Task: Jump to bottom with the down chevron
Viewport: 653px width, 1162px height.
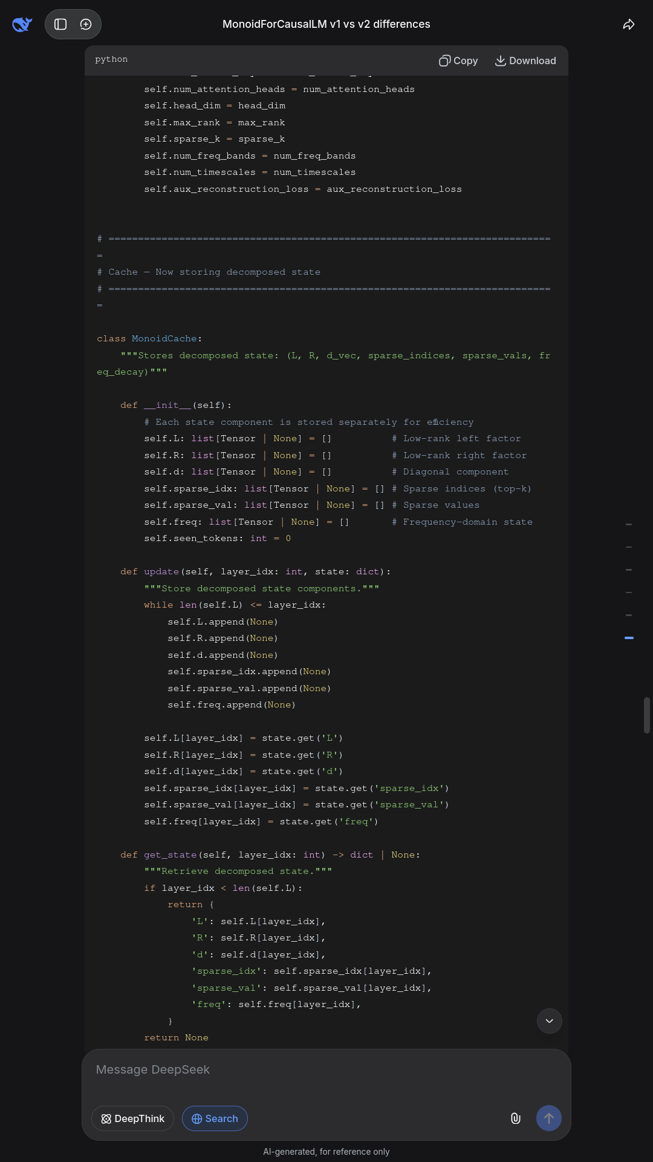Action: point(549,1021)
